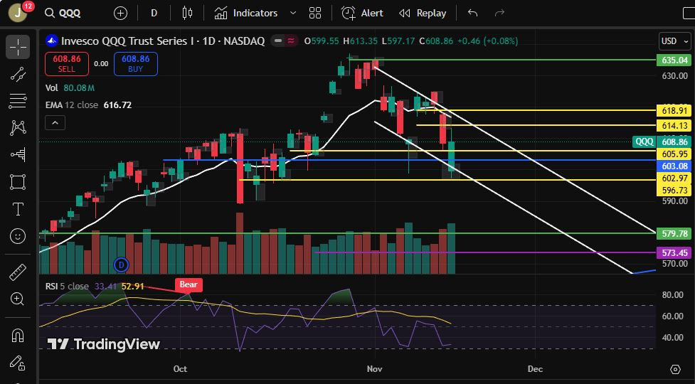Viewport: 695px width, 384px height.
Task: Open the USD currency dropdown
Action: (674, 41)
